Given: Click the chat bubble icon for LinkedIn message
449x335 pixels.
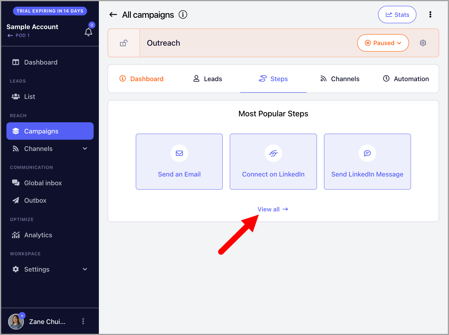Looking at the screenshot, I should (367, 153).
